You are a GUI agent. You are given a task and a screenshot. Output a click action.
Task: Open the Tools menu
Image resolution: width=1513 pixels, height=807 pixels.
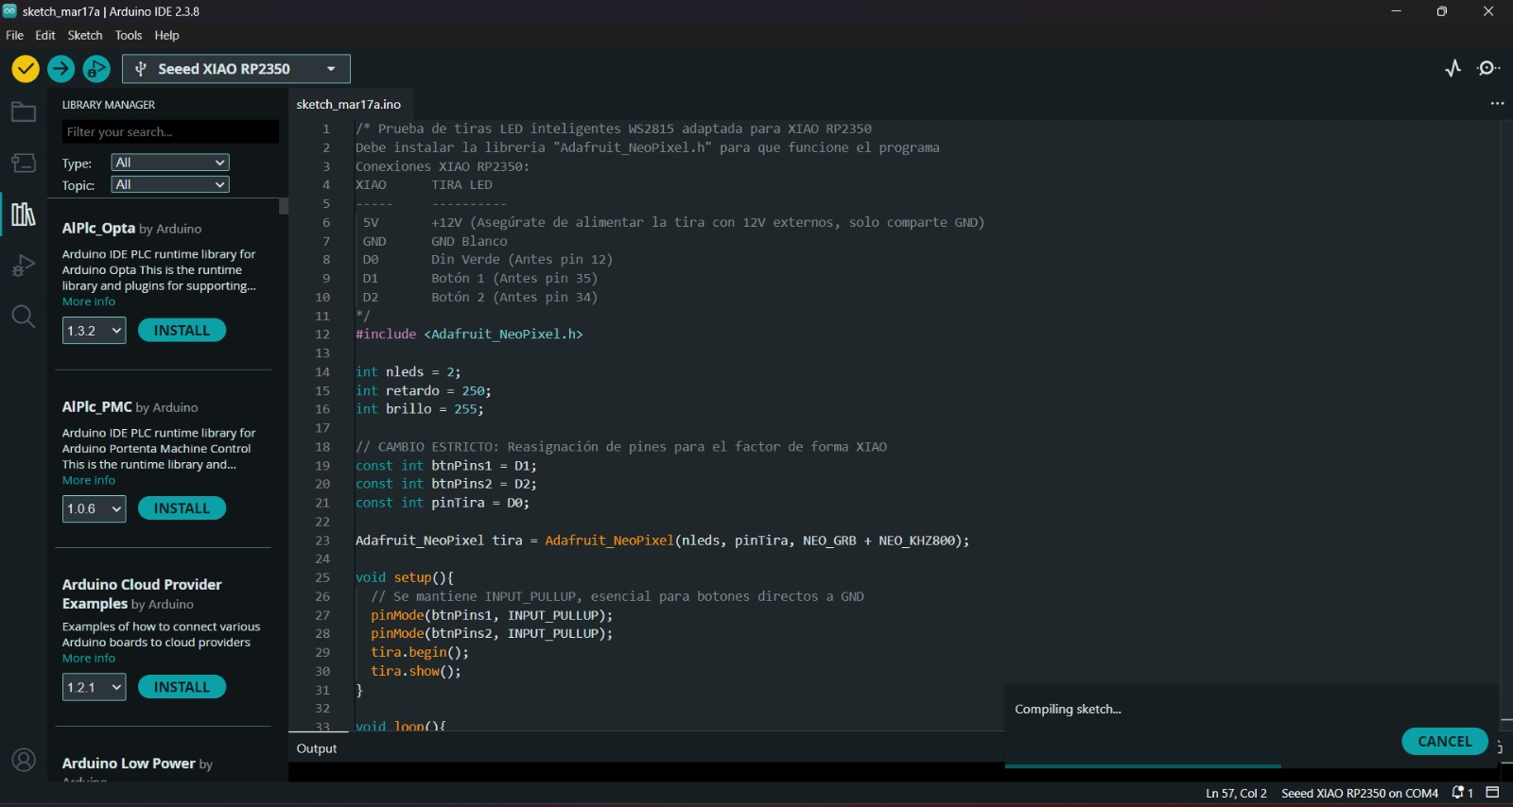pyautogui.click(x=129, y=35)
